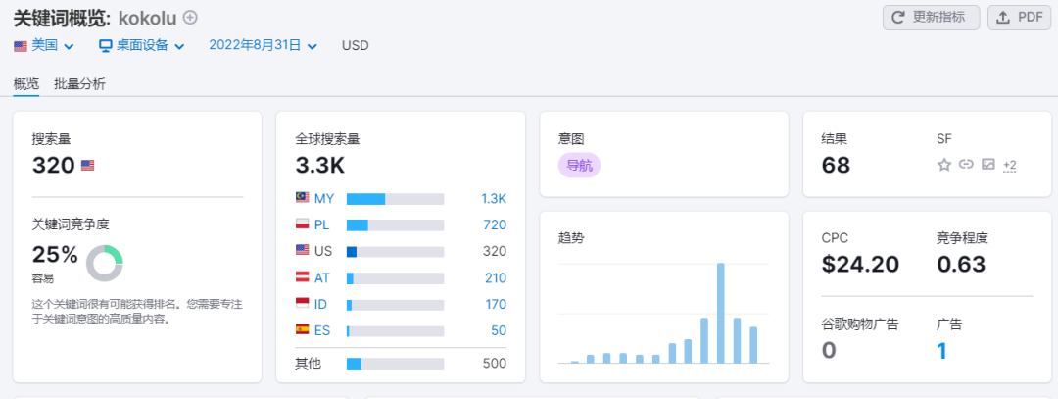Select the 概览 tab

click(x=26, y=84)
